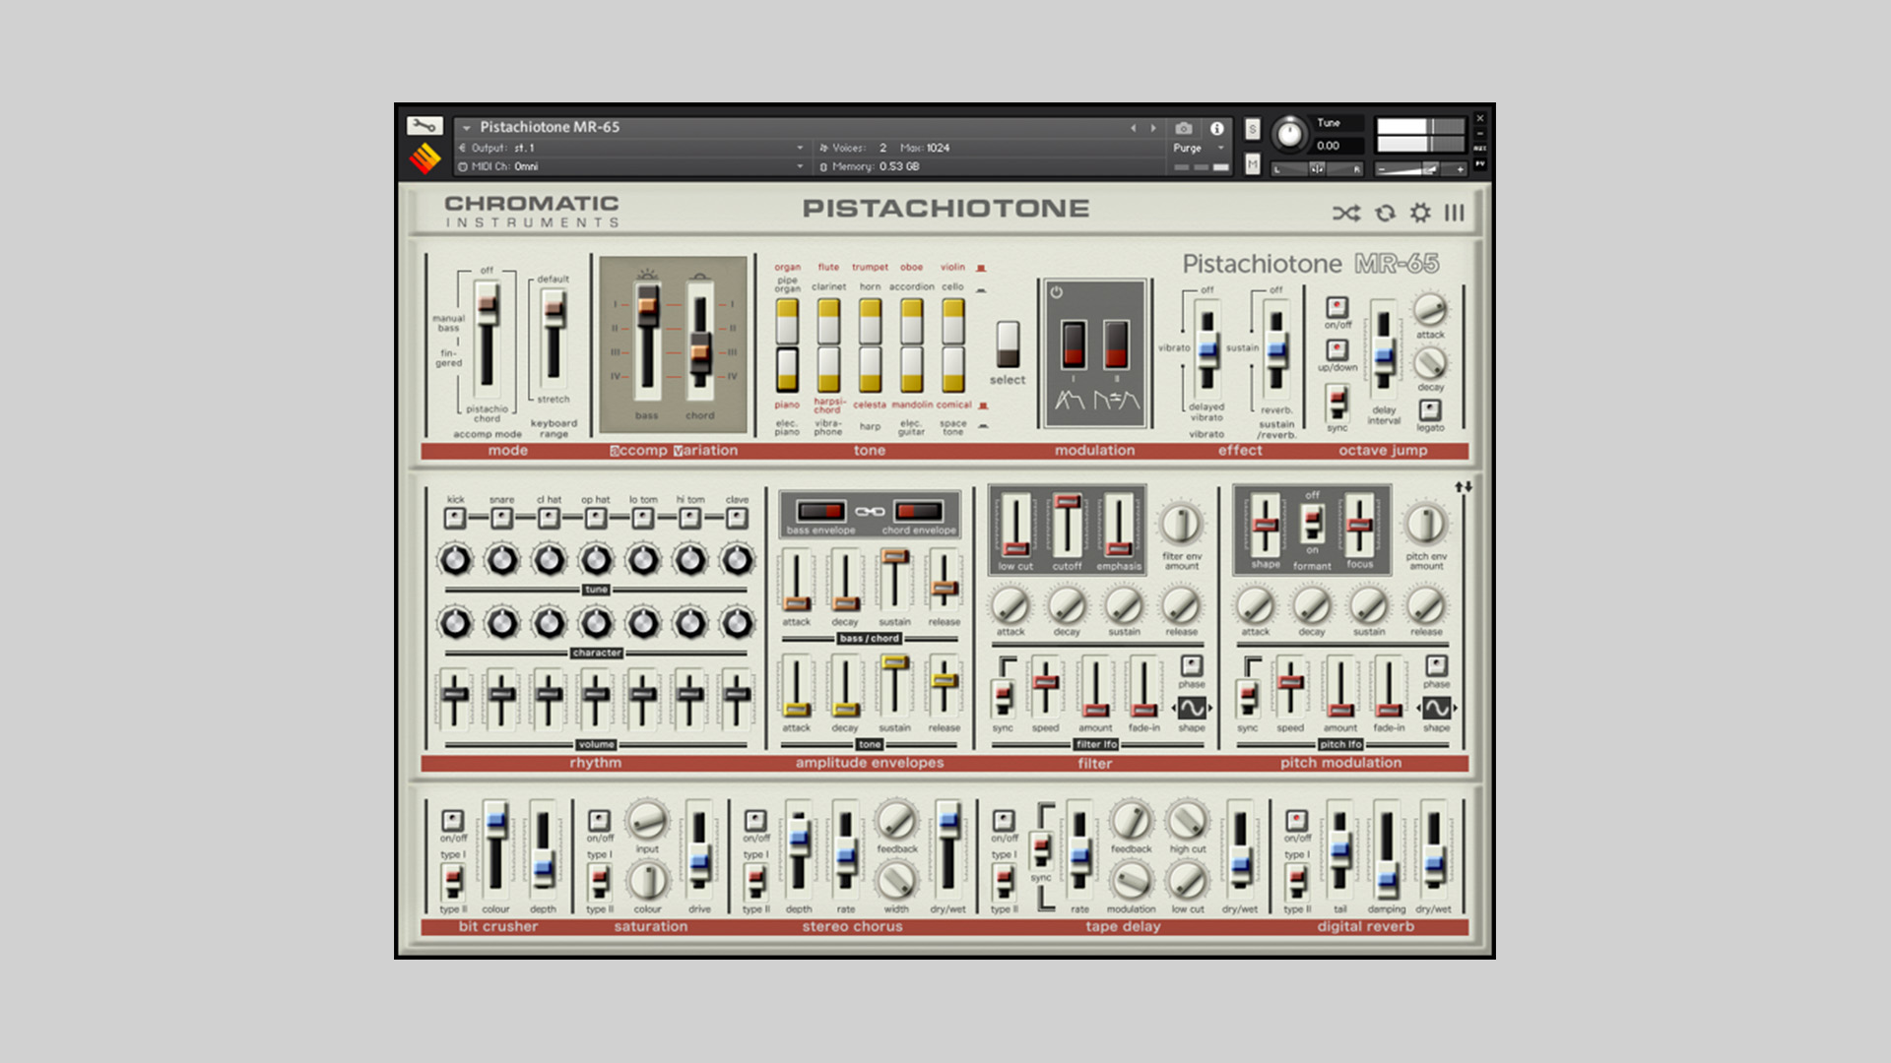The image size is (1891, 1063).
Task: Open settings gear icon beside Pistachiotone title
Action: click(x=1420, y=213)
